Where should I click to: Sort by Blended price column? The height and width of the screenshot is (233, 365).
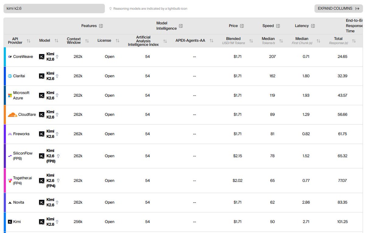click(x=251, y=41)
